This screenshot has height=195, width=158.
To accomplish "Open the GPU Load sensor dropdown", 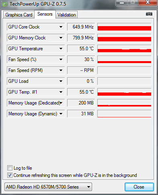I will [61, 81].
